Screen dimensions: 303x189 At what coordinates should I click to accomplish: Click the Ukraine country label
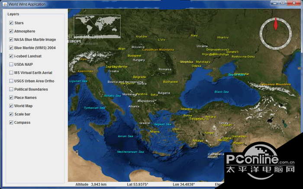click(x=202, y=46)
